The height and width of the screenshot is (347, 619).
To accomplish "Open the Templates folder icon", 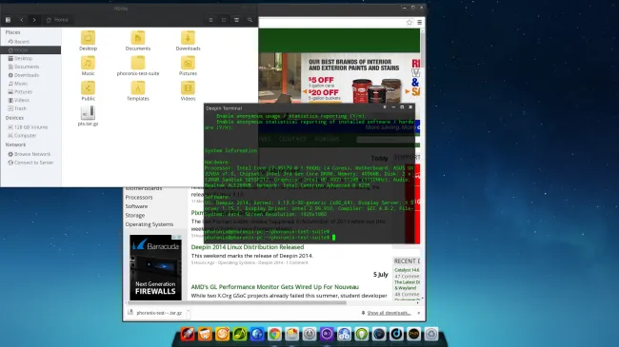I will click(138, 91).
